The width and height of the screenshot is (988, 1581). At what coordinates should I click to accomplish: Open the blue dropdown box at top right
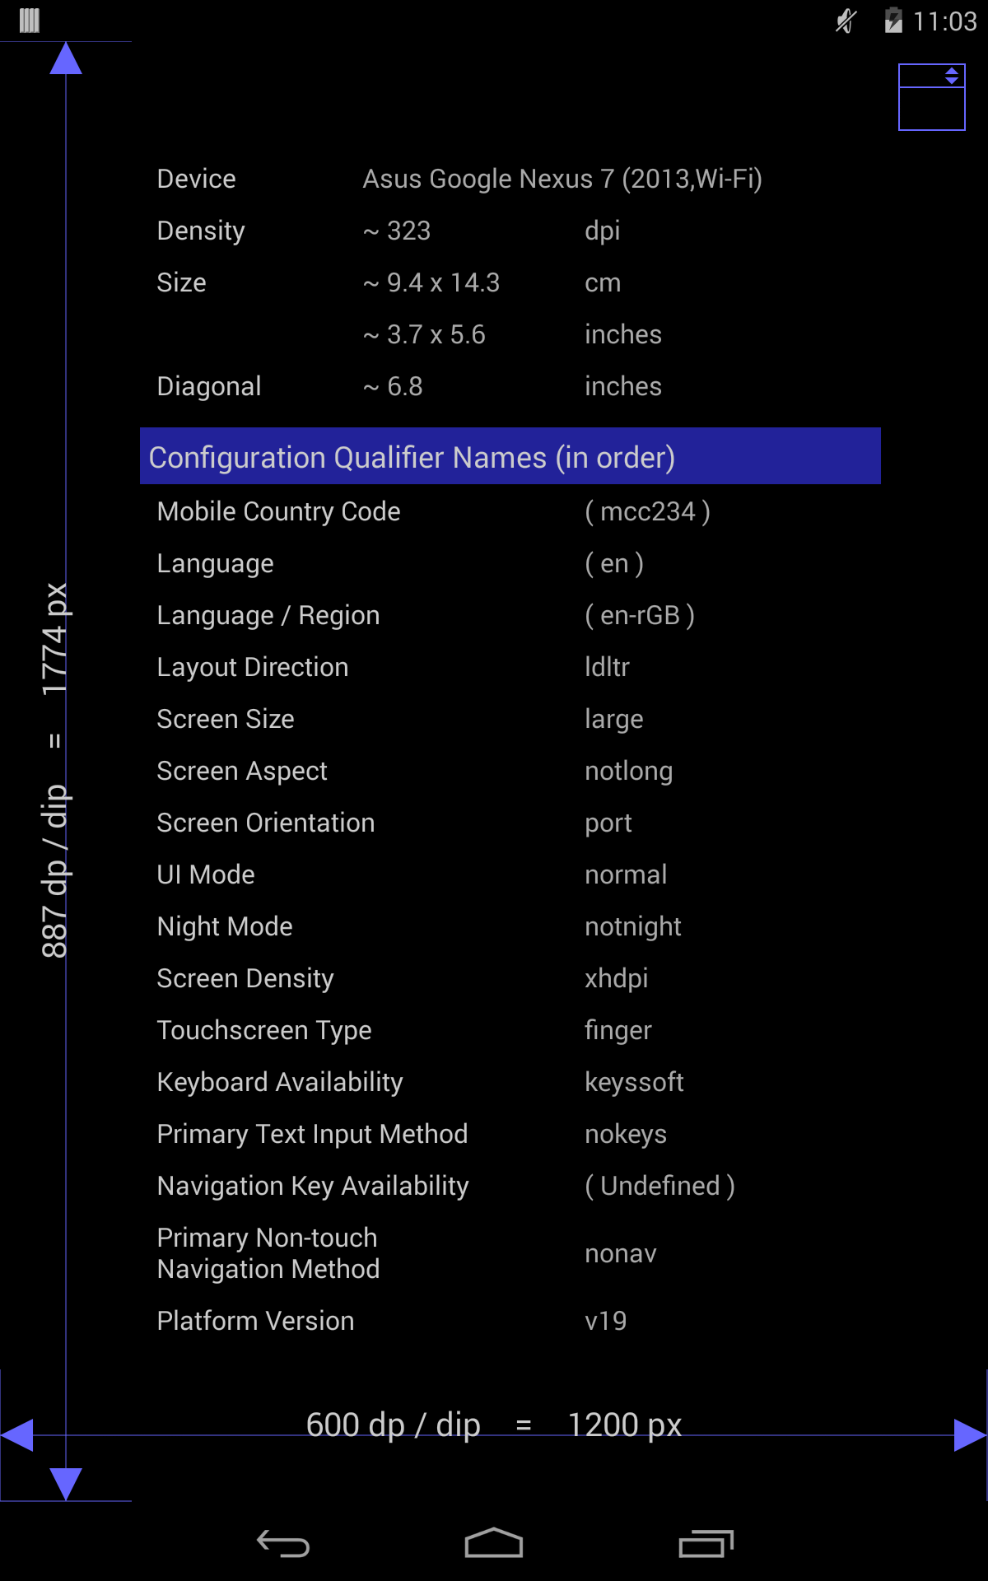[x=932, y=97]
